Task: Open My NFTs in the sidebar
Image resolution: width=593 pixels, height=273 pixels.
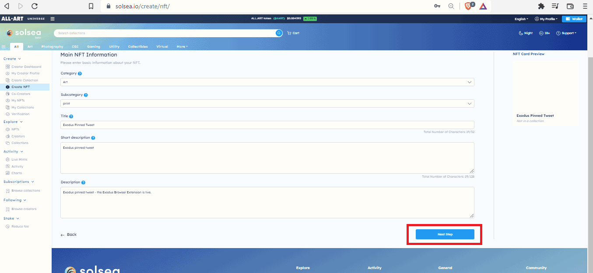Action: [x=18, y=101]
